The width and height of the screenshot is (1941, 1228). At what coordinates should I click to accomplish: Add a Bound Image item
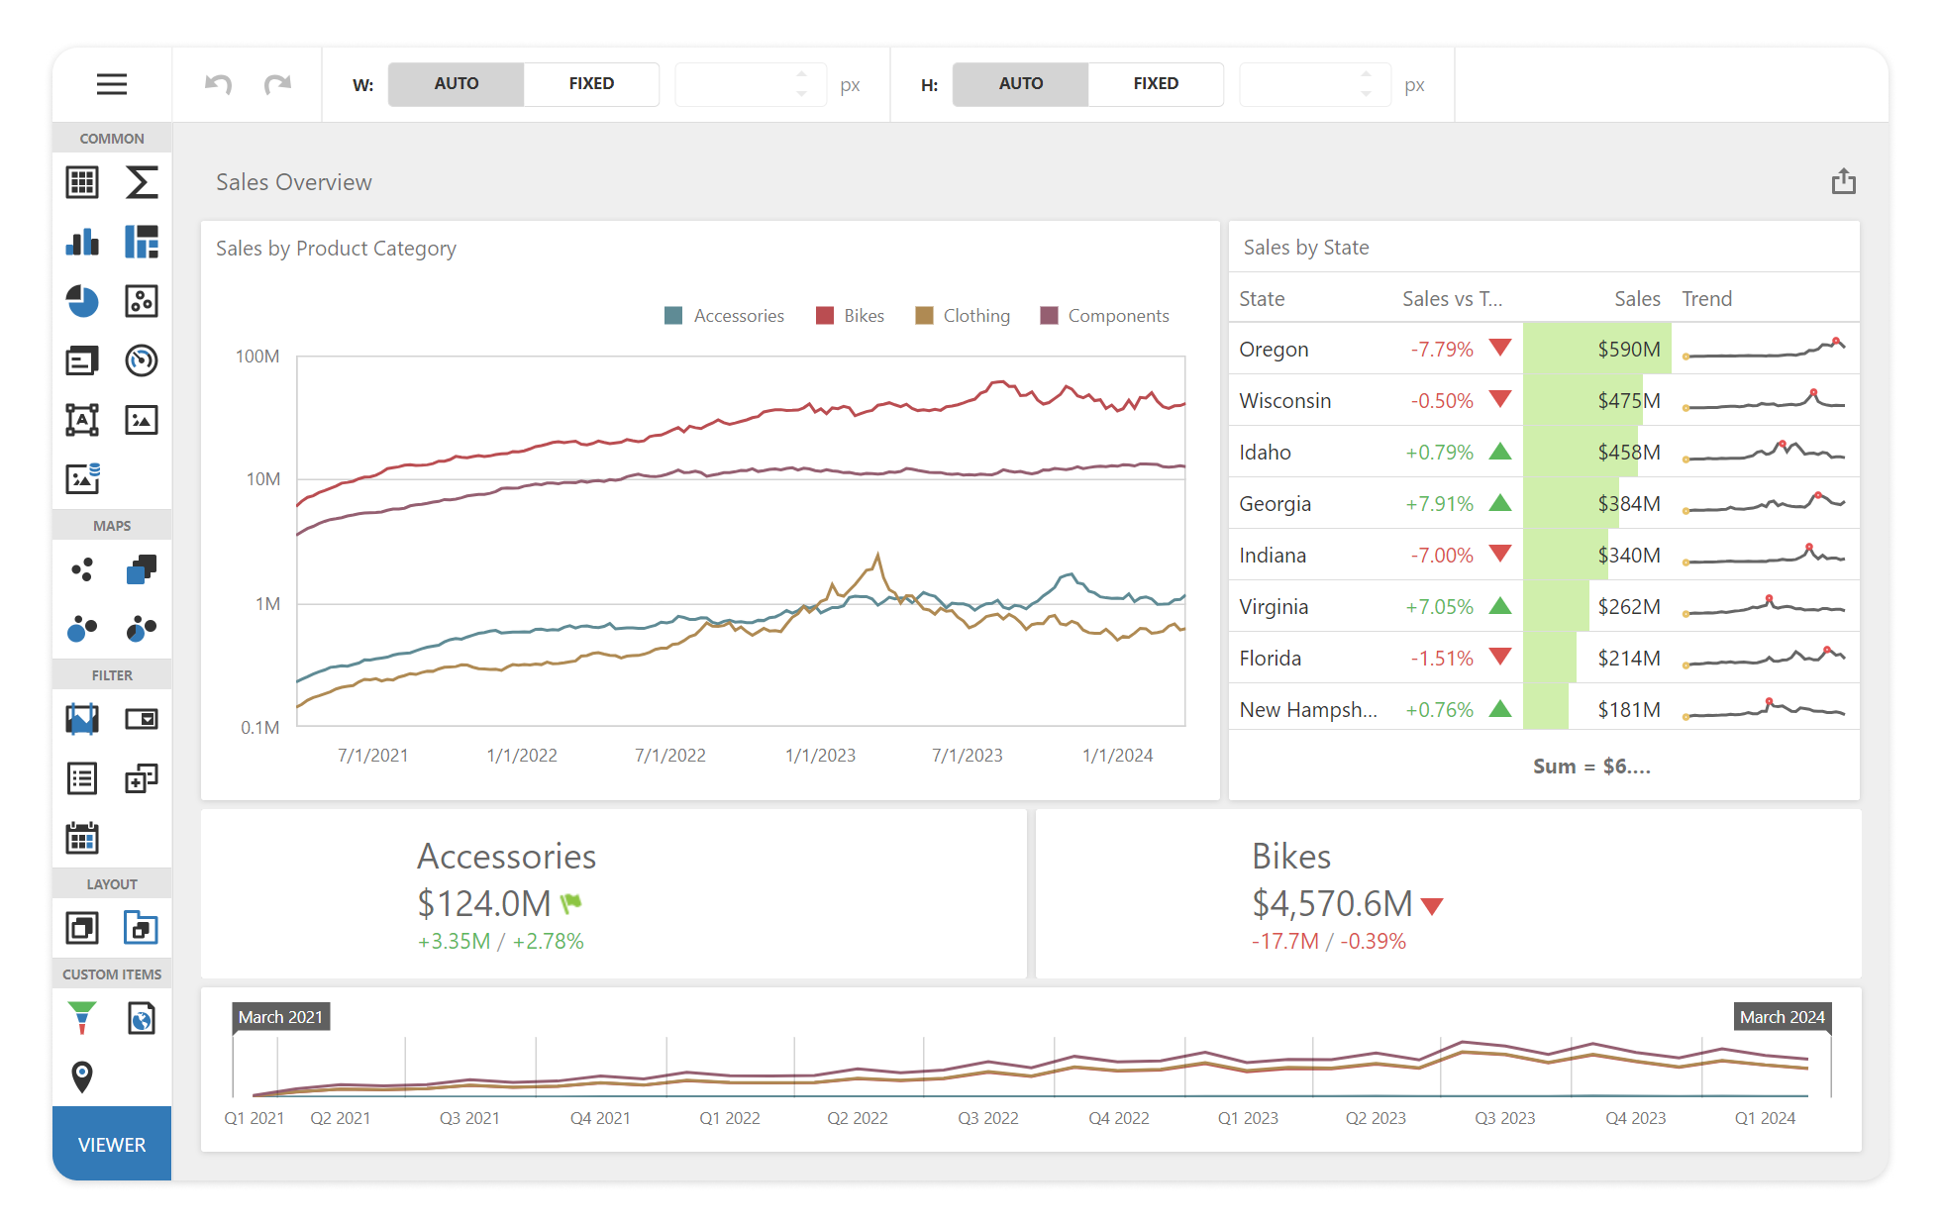[x=82, y=478]
